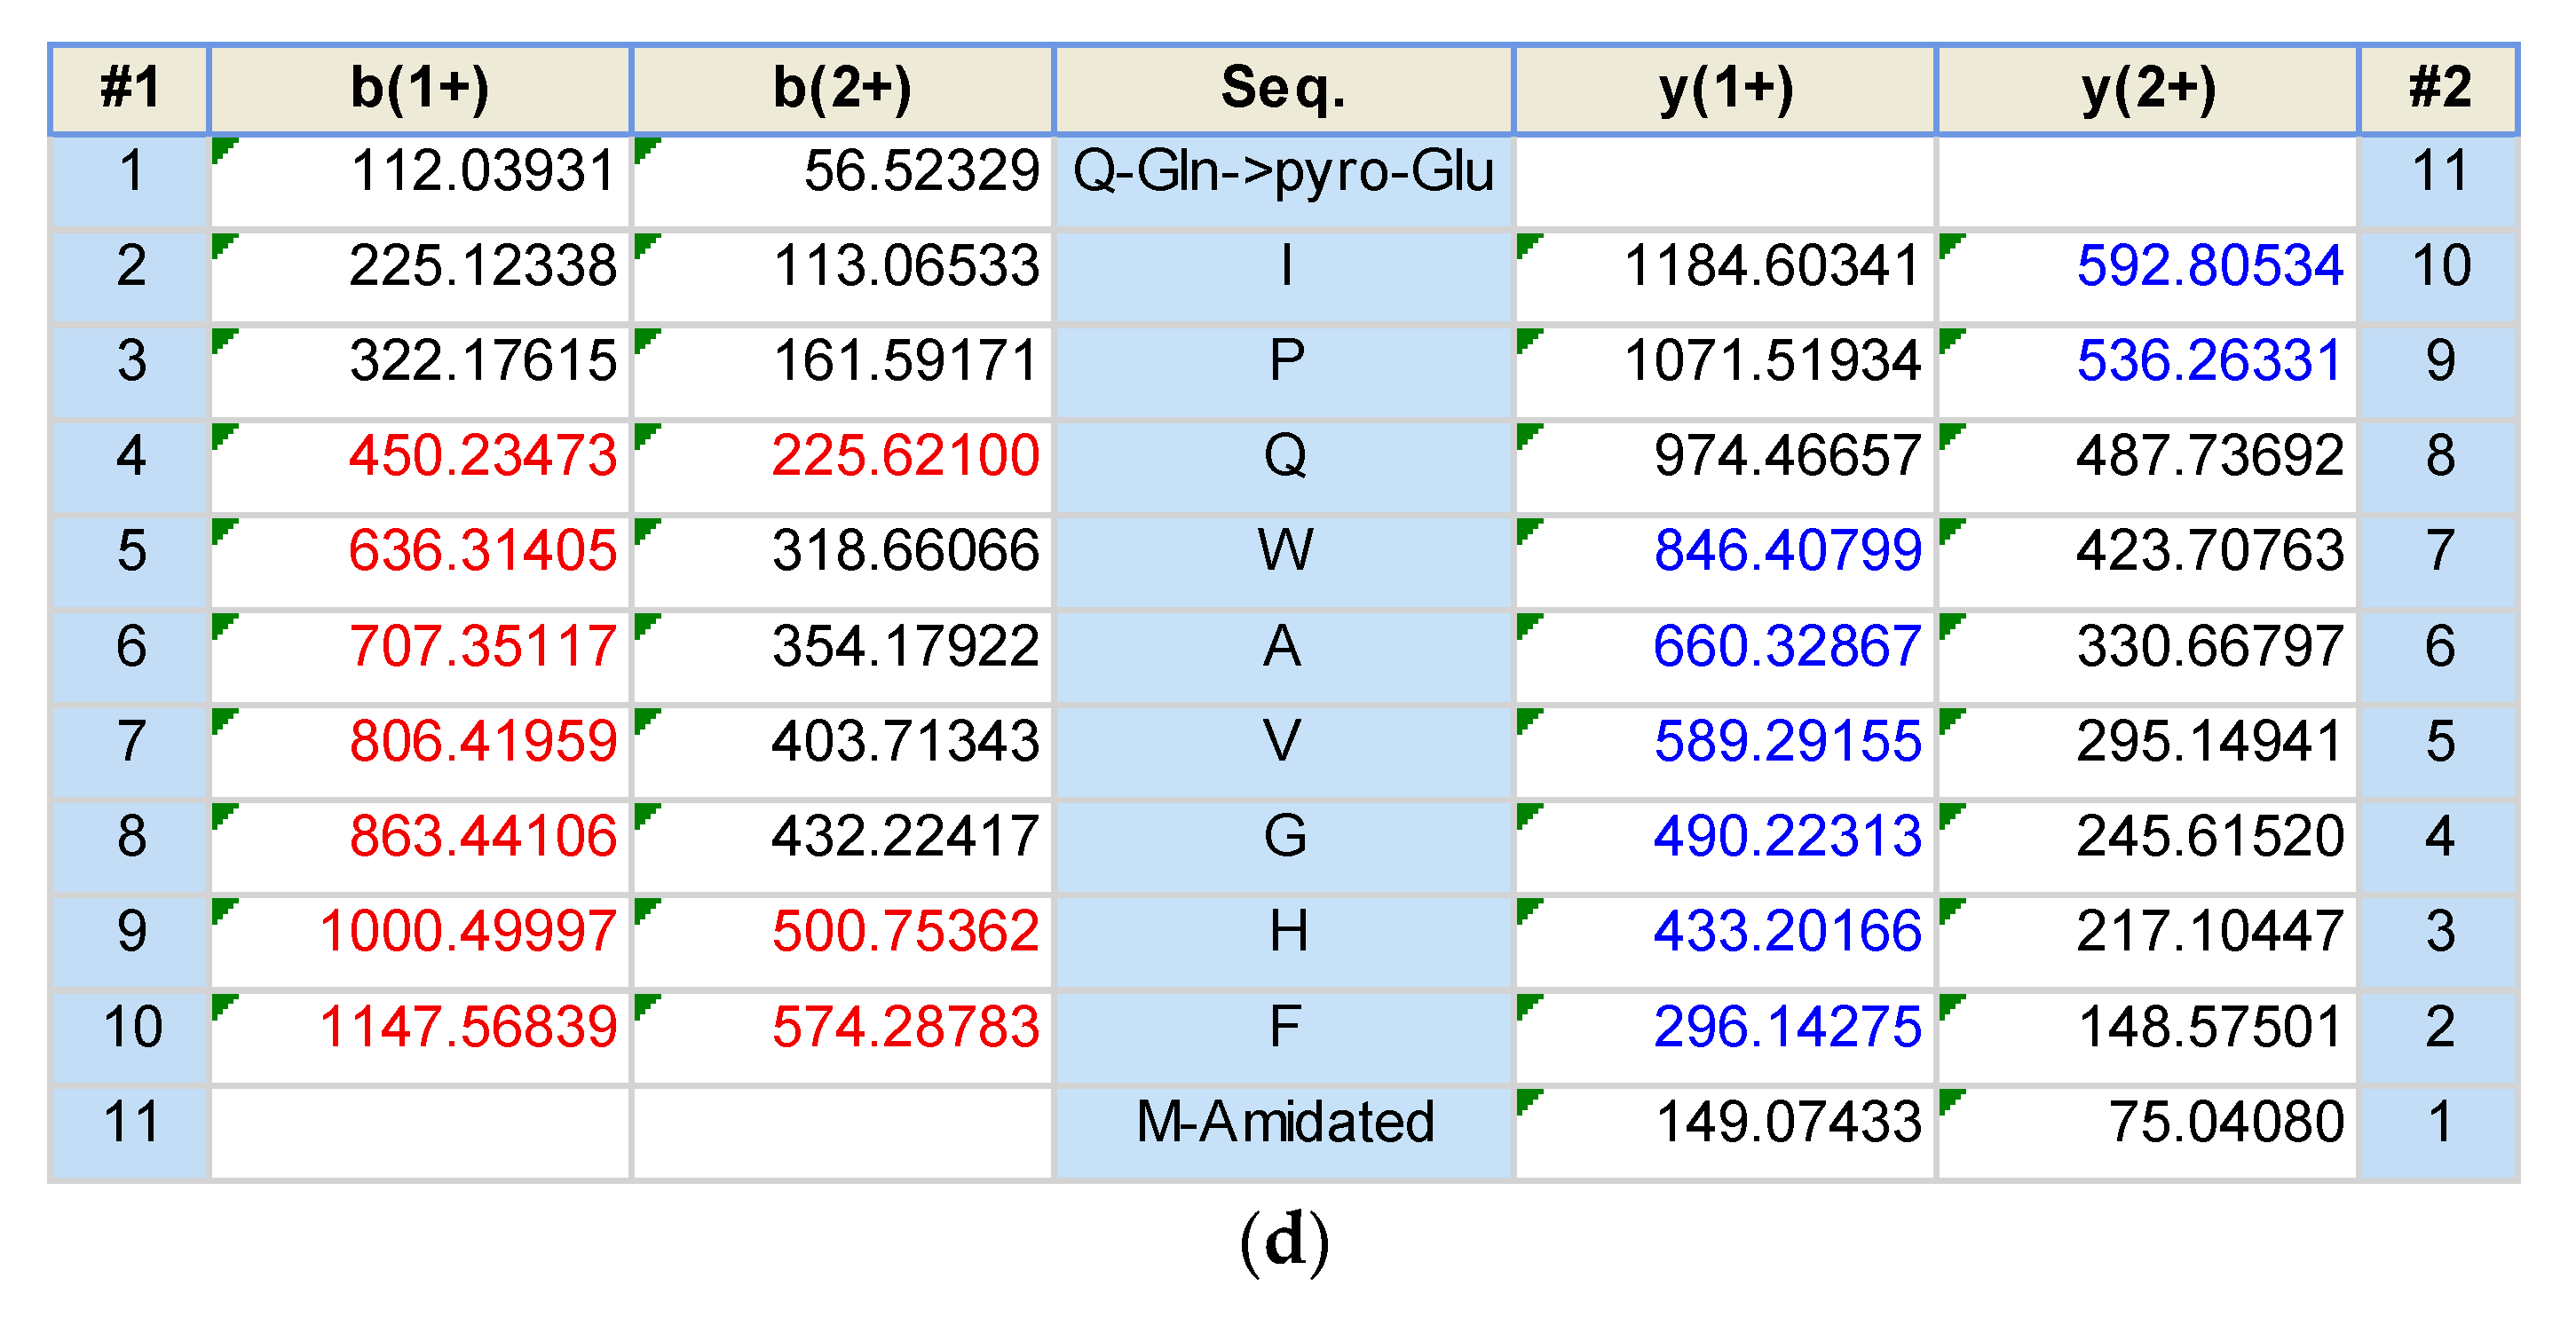Click the b(2+) column header
This screenshot has width=2576, height=1317.
(x=843, y=88)
